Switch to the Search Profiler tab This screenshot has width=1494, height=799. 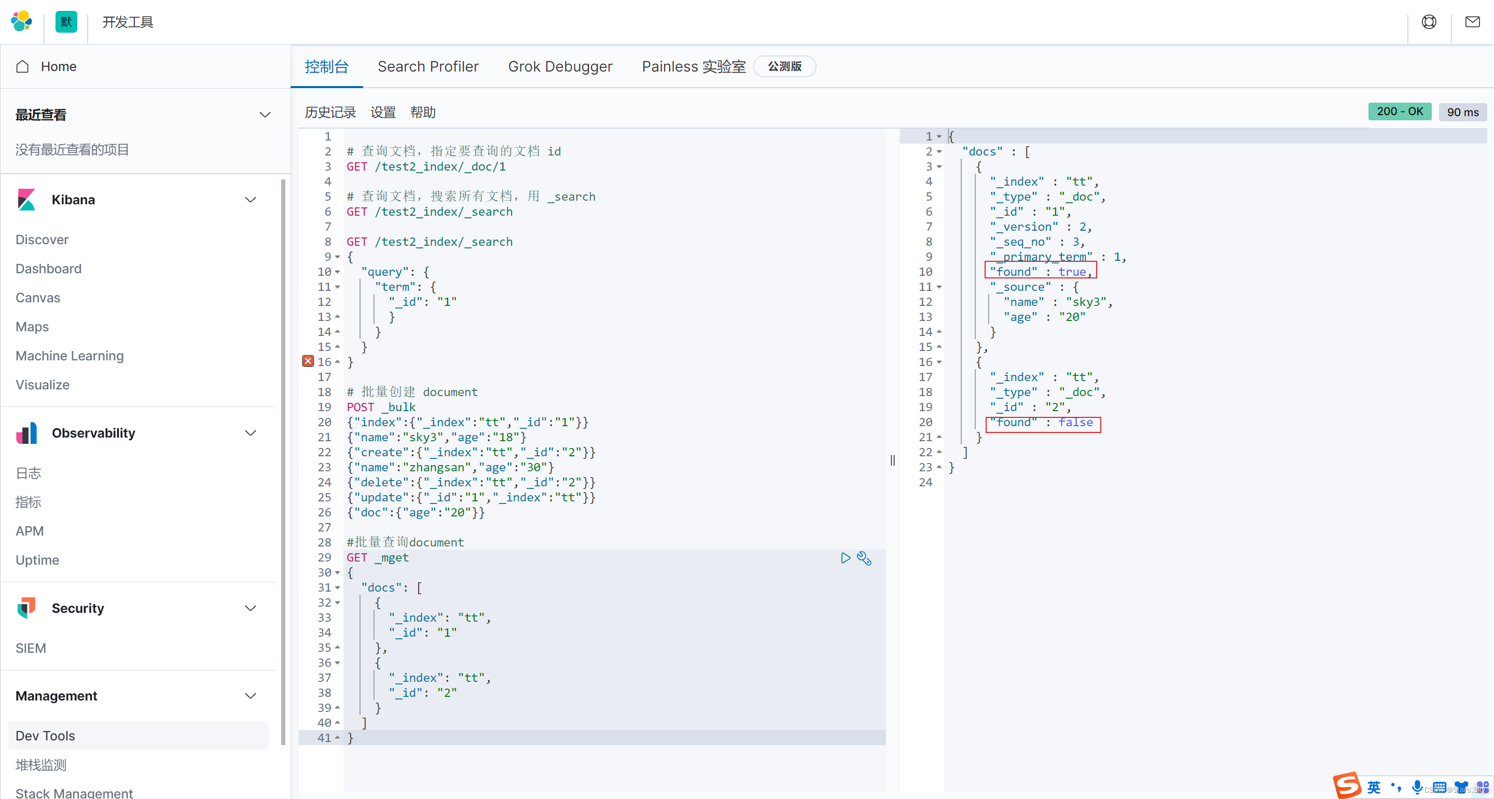pos(428,67)
